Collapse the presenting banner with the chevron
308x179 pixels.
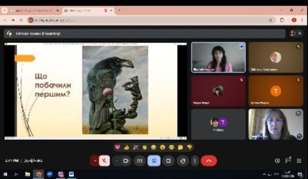(x=300, y=33)
